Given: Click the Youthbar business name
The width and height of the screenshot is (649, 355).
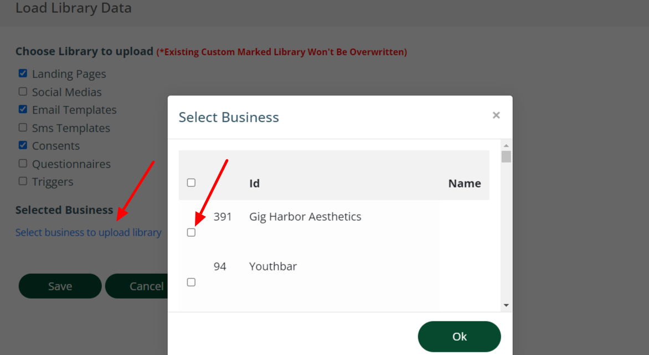Looking at the screenshot, I should coord(273,266).
